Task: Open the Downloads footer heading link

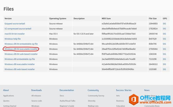Action: point(36,90)
